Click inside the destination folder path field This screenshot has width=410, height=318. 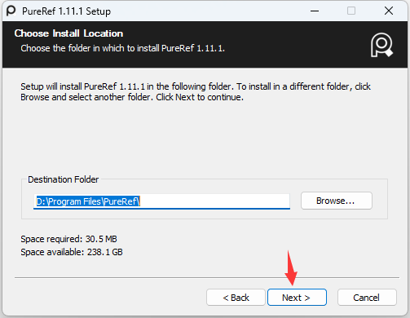tap(161, 201)
